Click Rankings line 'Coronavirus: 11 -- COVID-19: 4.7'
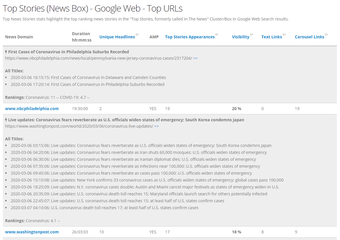The width and height of the screenshot is (340, 240). [47, 97]
